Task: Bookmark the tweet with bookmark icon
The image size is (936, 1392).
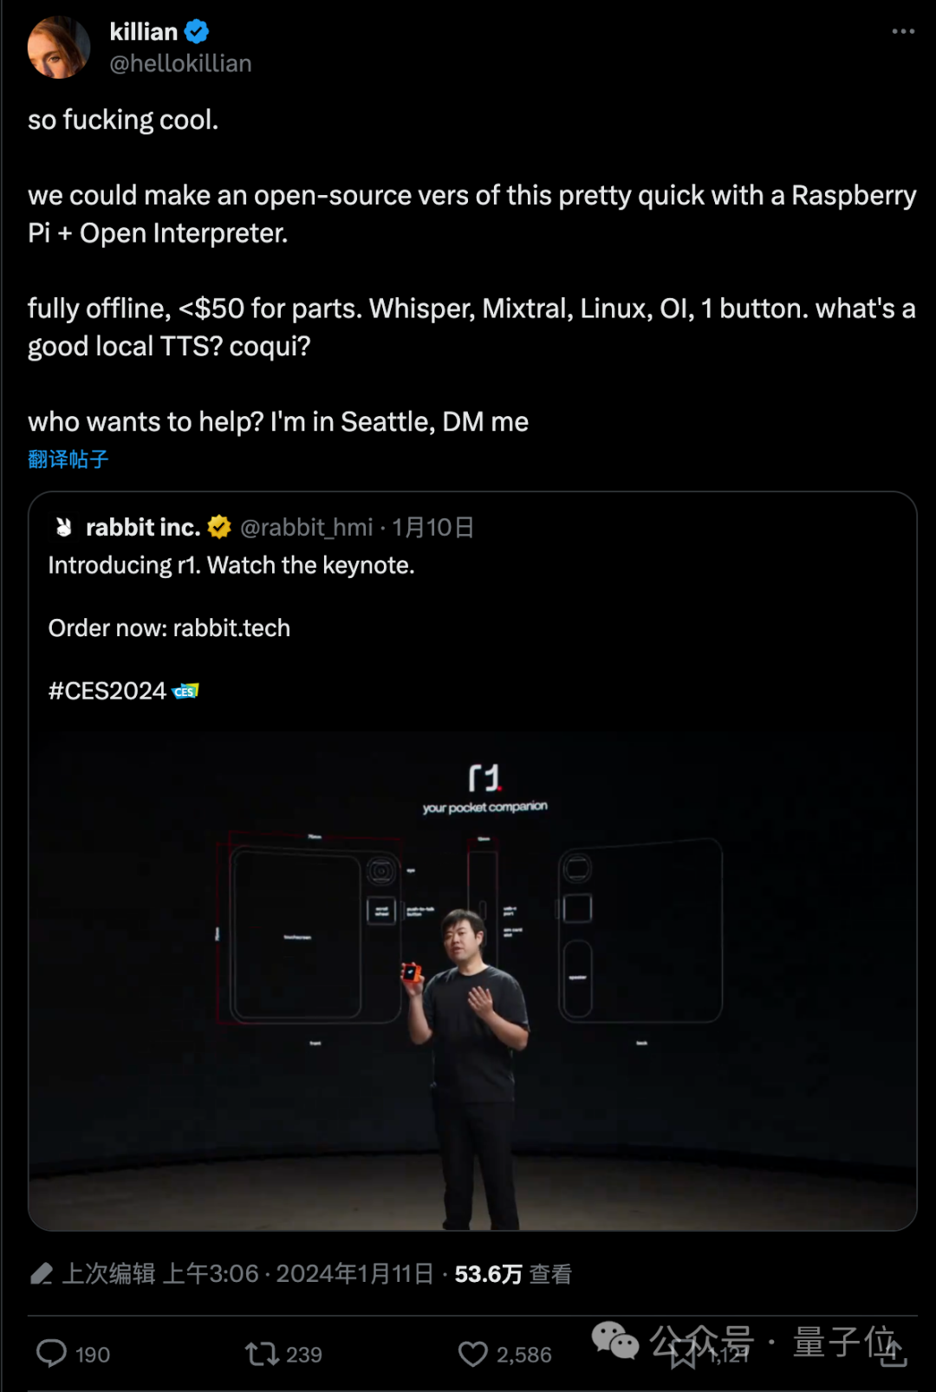Action: click(683, 1353)
